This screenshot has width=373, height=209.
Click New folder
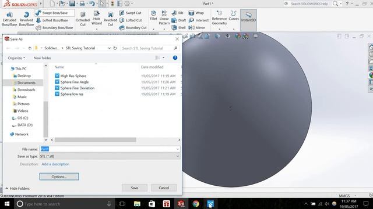(x=42, y=58)
